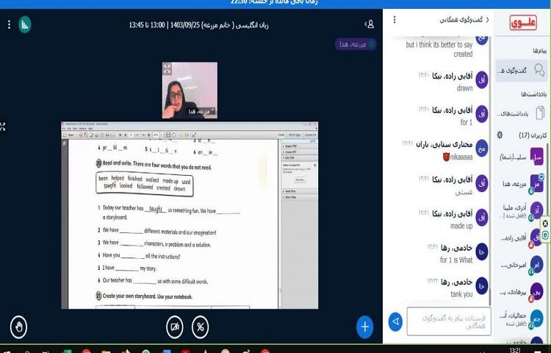Expand the webcam video to fullscreen
This screenshot has height=353, width=551.
tap(167, 68)
